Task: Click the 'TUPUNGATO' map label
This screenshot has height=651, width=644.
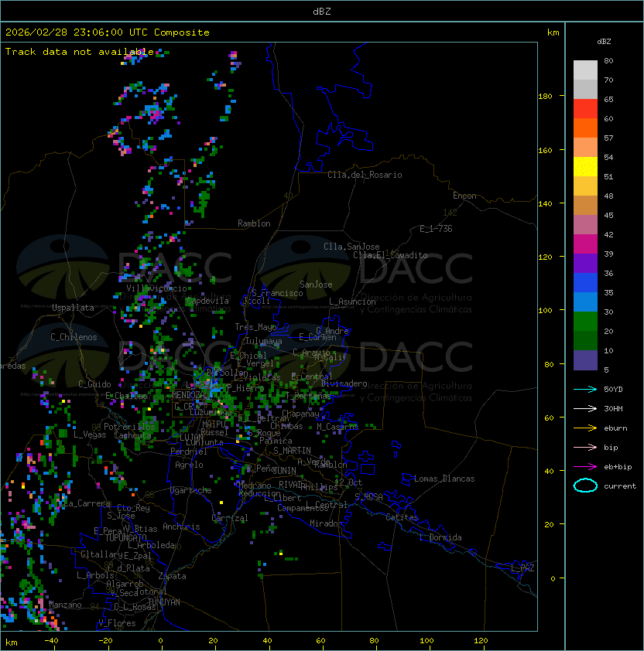Action: [x=125, y=537]
